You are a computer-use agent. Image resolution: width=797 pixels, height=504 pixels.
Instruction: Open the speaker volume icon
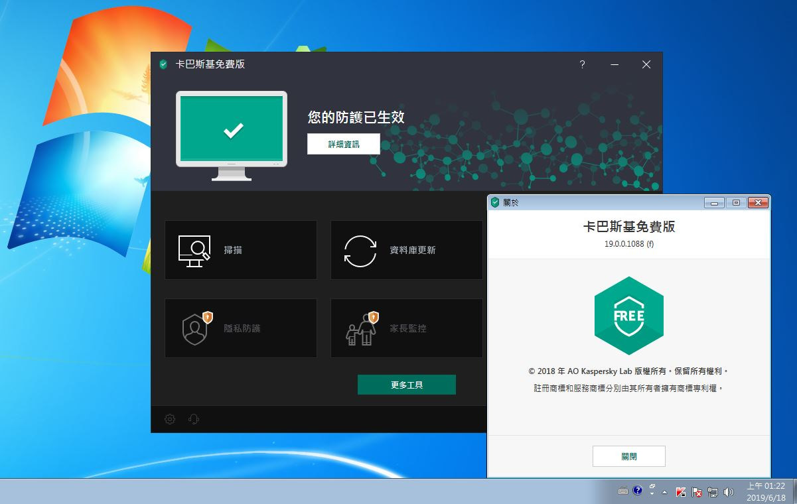[729, 492]
